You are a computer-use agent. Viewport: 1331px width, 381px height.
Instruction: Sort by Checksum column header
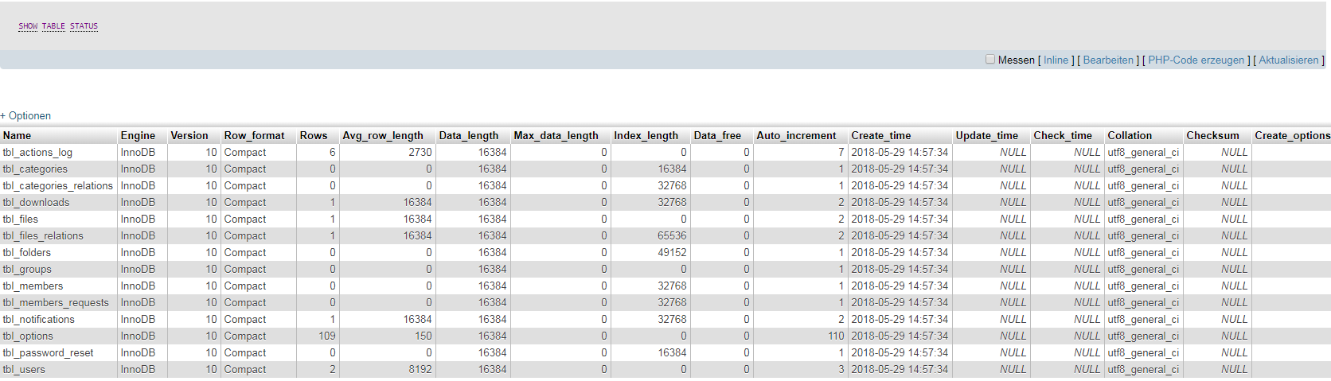click(x=1212, y=135)
